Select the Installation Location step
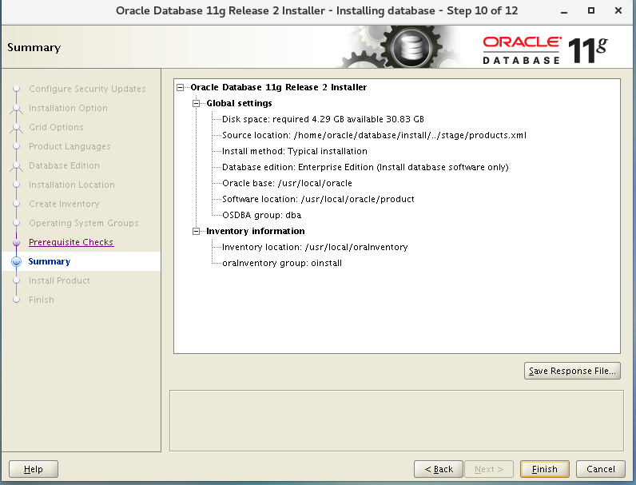 click(x=71, y=185)
